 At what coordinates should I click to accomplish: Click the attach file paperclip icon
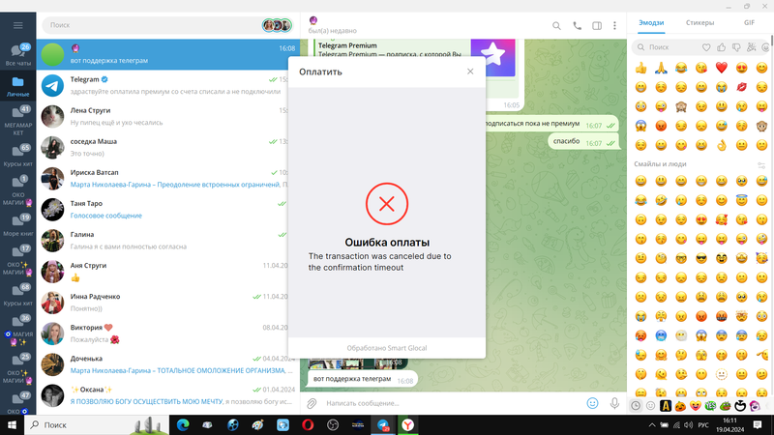click(x=312, y=402)
